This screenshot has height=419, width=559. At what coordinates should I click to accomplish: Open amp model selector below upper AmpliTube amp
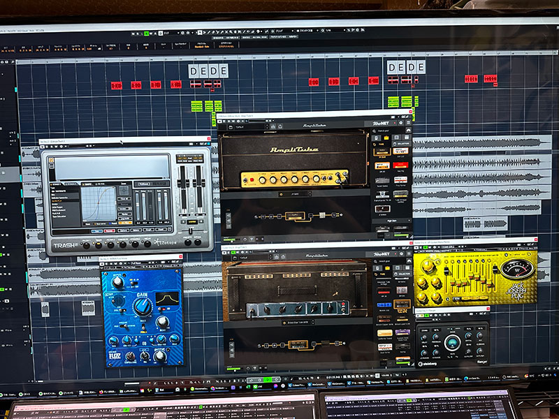pos(295,194)
